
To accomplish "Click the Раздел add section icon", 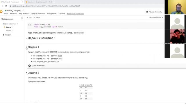I will 3,35.
